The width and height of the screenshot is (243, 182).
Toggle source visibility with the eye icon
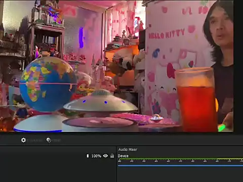click(106, 156)
